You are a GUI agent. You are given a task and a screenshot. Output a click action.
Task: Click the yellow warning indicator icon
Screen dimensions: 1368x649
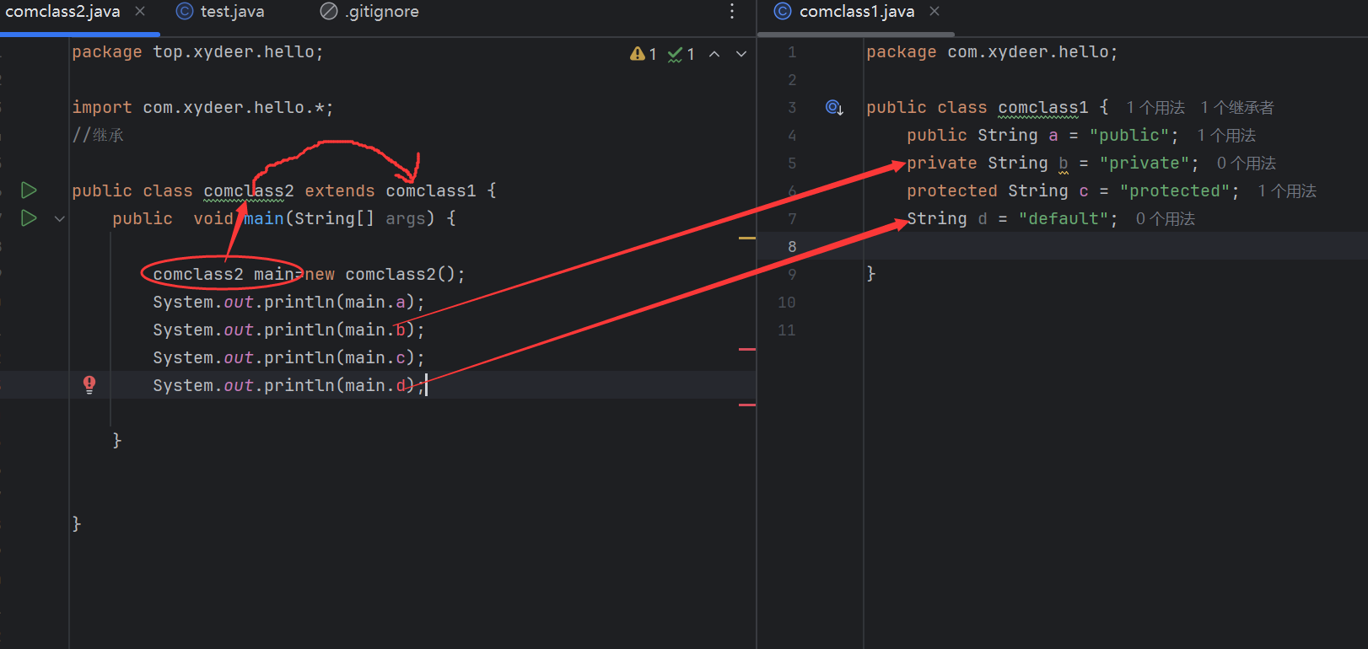click(638, 54)
